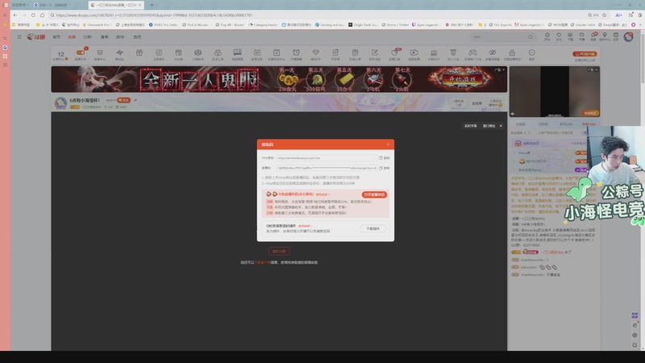Viewport: 645px width, 363px height.
Task: Open watch history clock icon in the header
Action: pyautogui.click(x=547, y=36)
